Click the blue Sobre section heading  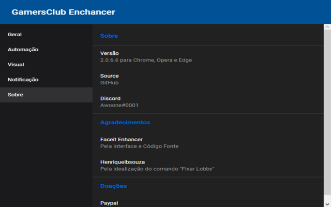109,36
